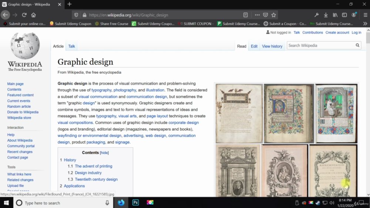Click the browser address bar URL
Viewport: 370px width, 208px height.
tap(129, 15)
